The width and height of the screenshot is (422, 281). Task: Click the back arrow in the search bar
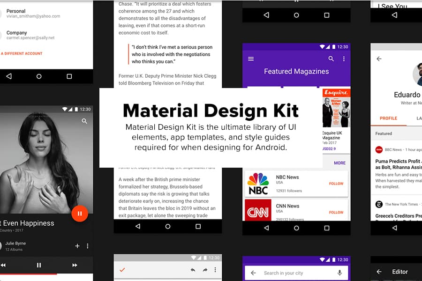click(253, 273)
